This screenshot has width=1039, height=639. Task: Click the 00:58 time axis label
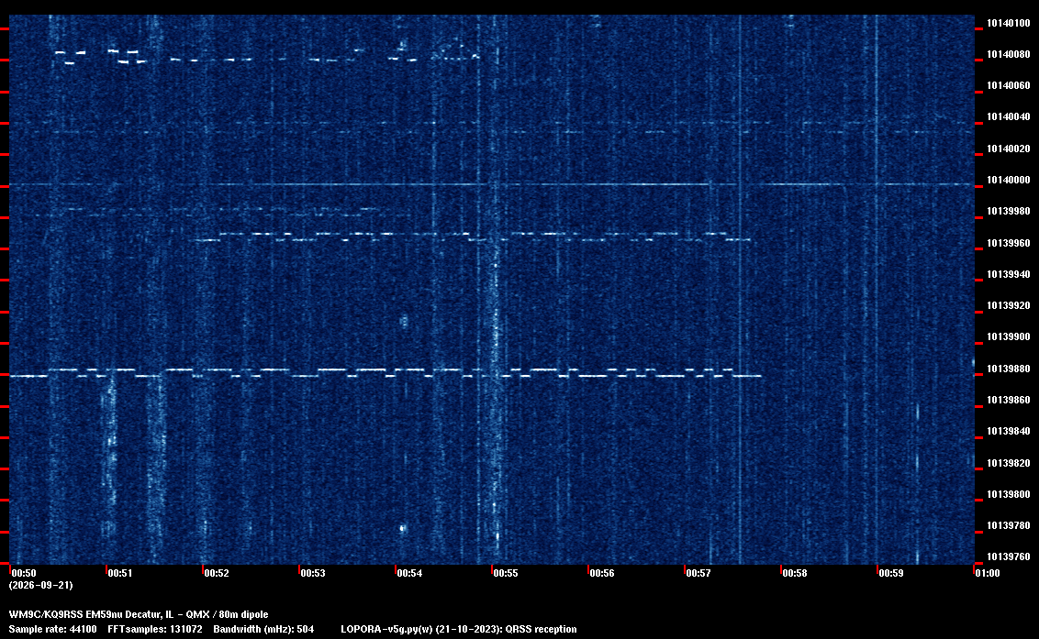pos(795,573)
